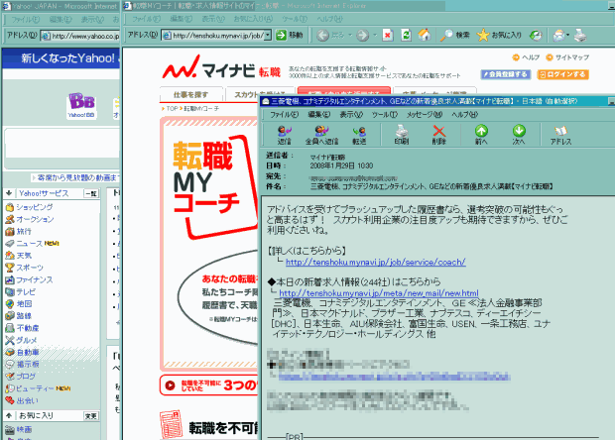Open the new_mail/new.html link in email
Viewport: 615px width, 440px height.
coord(379,293)
